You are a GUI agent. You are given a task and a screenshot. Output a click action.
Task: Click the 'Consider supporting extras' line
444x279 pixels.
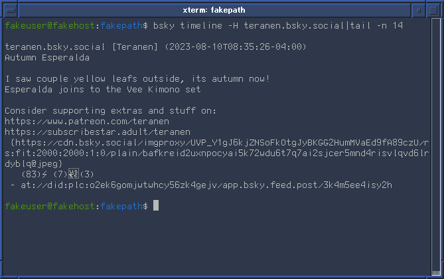tap(110, 111)
